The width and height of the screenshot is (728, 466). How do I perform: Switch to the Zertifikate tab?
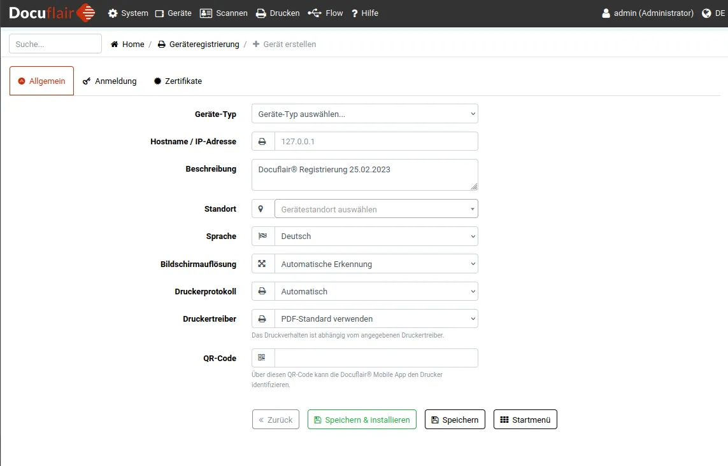point(178,81)
